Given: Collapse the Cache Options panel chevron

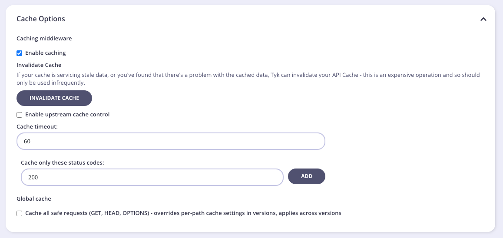Looking at the screenshot, I should coord(483,19).
